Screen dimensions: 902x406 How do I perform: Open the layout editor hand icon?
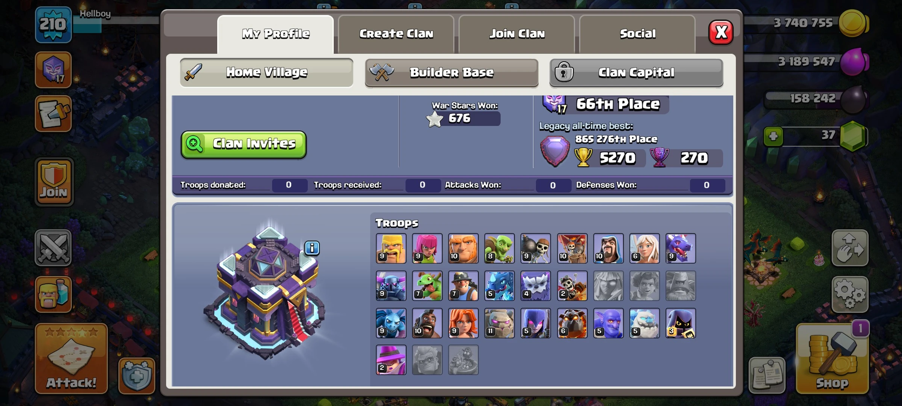(850, 248)
